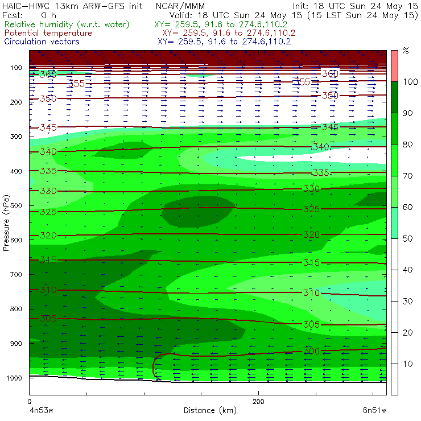Click the blue 'XY= 259.5, 91.6 to 274.6,110.2' text
Screen dimensions: 421x421
[x=224, y=42]
